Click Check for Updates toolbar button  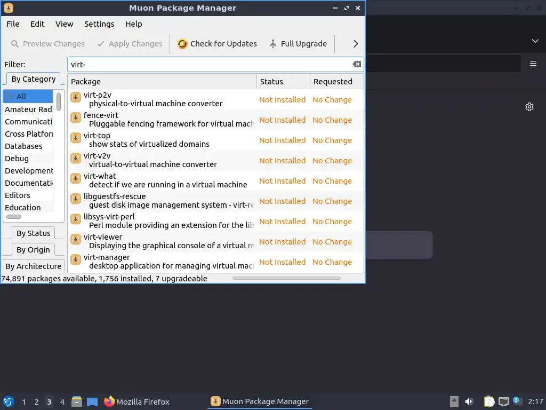click(x=217, y=44)
